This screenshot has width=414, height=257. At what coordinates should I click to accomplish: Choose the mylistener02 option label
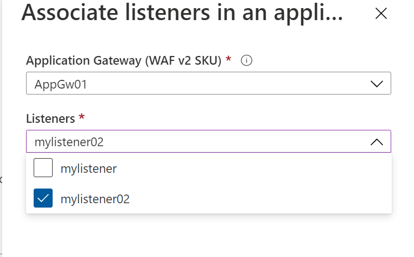(95, 199)
